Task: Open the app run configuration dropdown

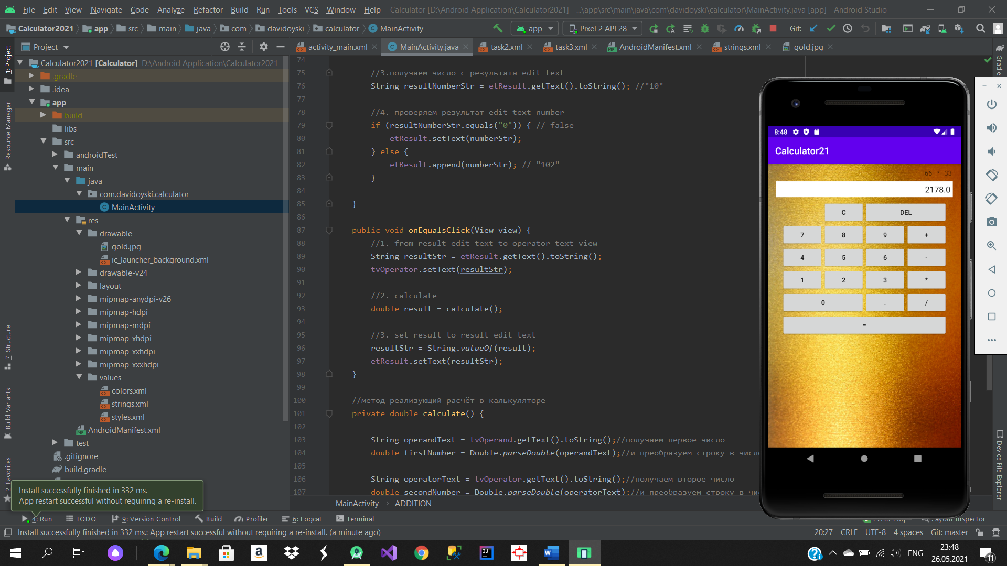Action: tap(534, 28)
